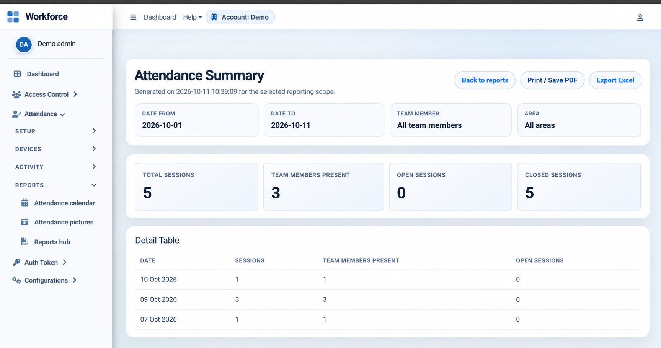
Task: Expand the Access Control chevron
Action: click(75, 94)
